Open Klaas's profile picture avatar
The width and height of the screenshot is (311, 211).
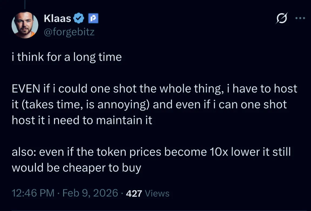point(25,25)
